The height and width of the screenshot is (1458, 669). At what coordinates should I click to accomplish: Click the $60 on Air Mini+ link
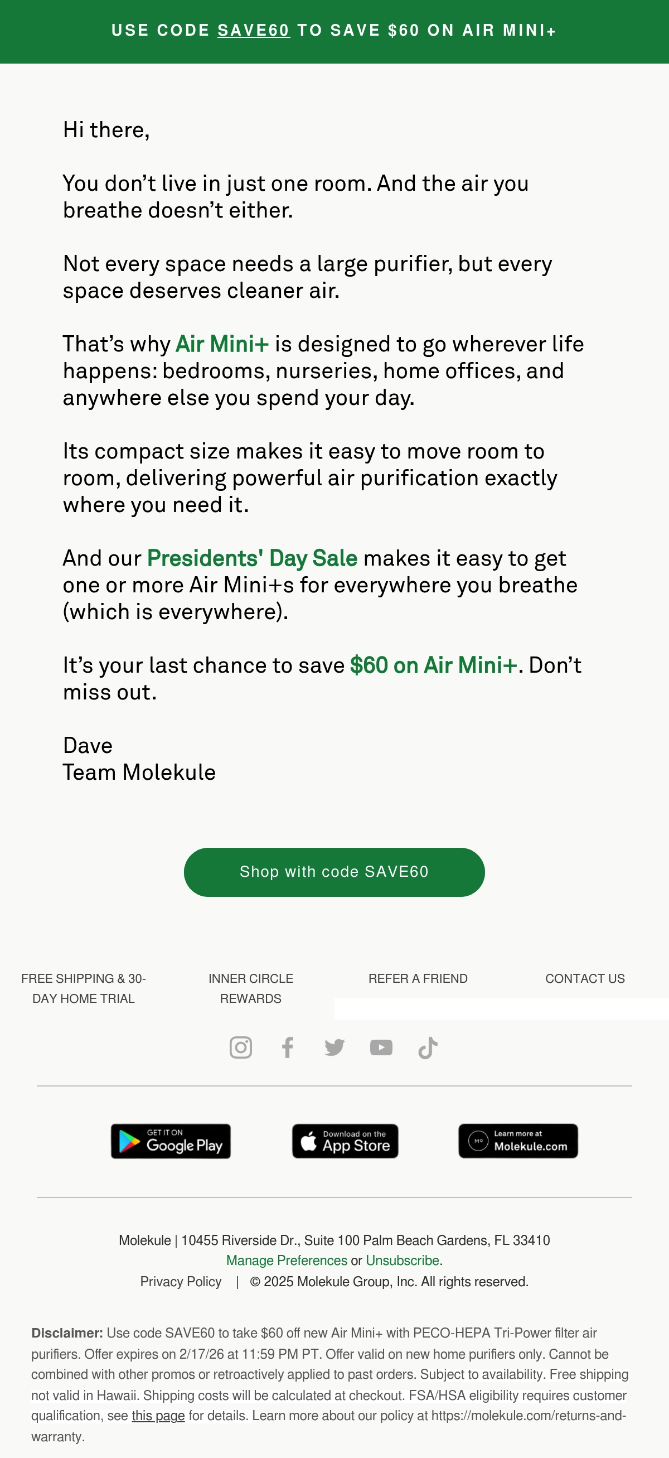tap(434, 665)
